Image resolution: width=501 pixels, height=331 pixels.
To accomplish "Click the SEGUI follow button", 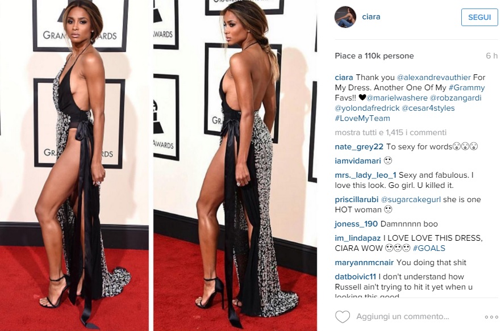I will pyautogui.click(x=479, y=17).
